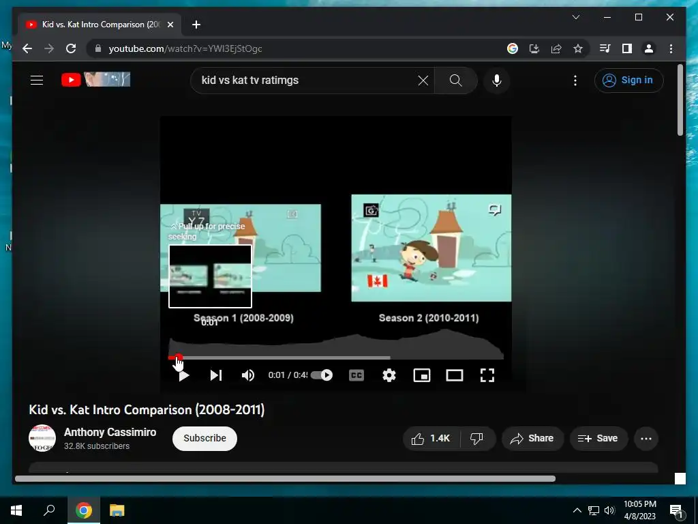Toggle closed captions
Viewport: 698px width, 524px height.
[356, 376]
